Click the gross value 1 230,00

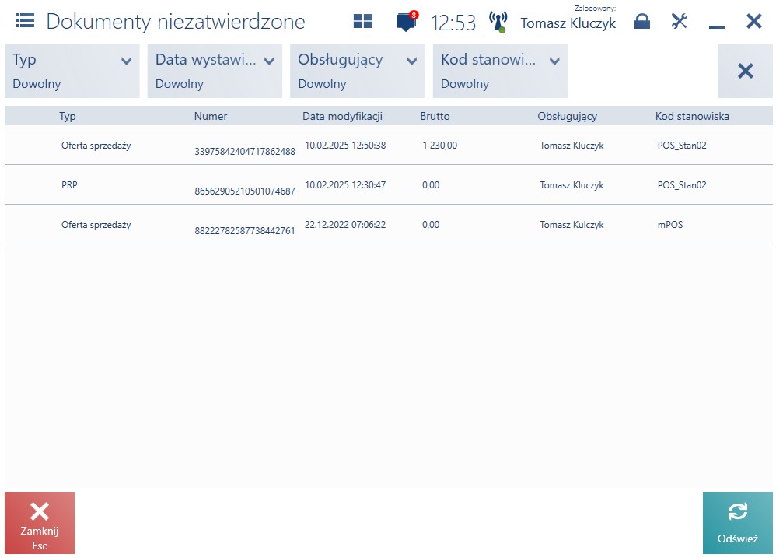pos(439,146)
